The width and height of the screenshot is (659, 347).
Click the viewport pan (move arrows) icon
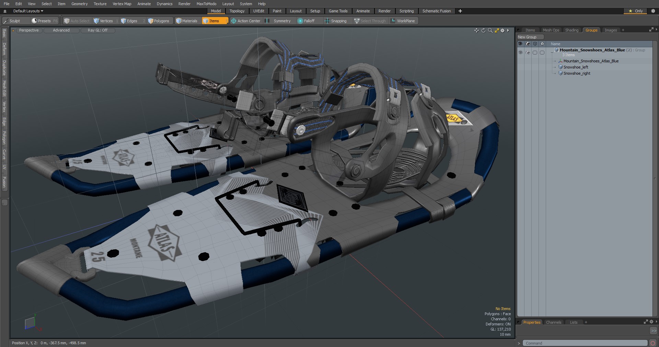pyautogui.click(x=476, y=30)
